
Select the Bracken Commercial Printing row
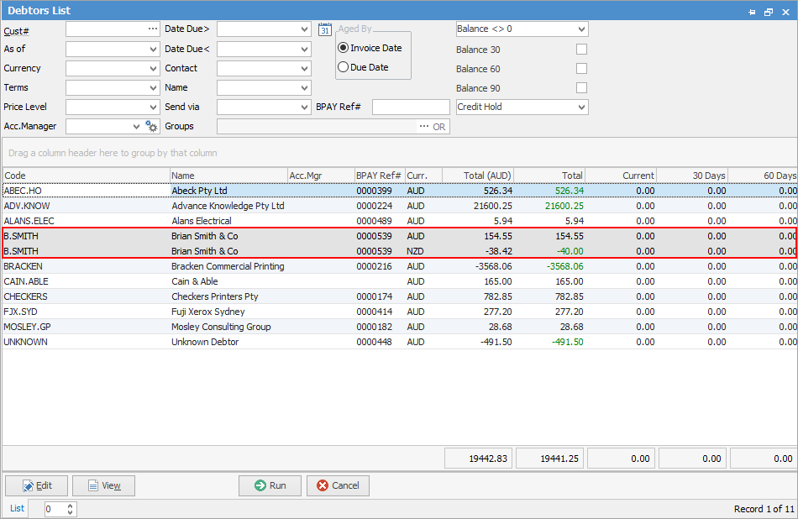(228, 266)
